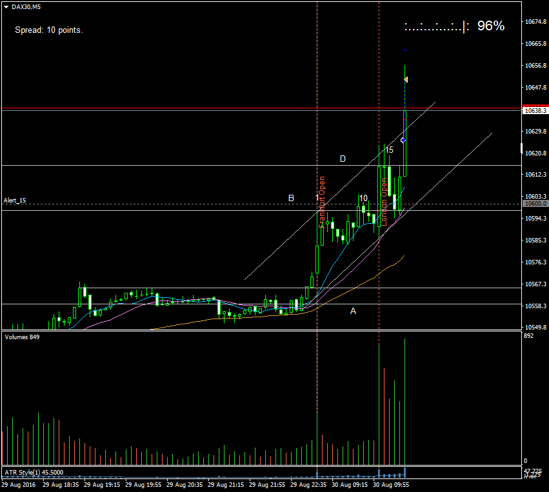Select the 'B' wave label
This screenshot has width=549, height=492.
point(291,198)
